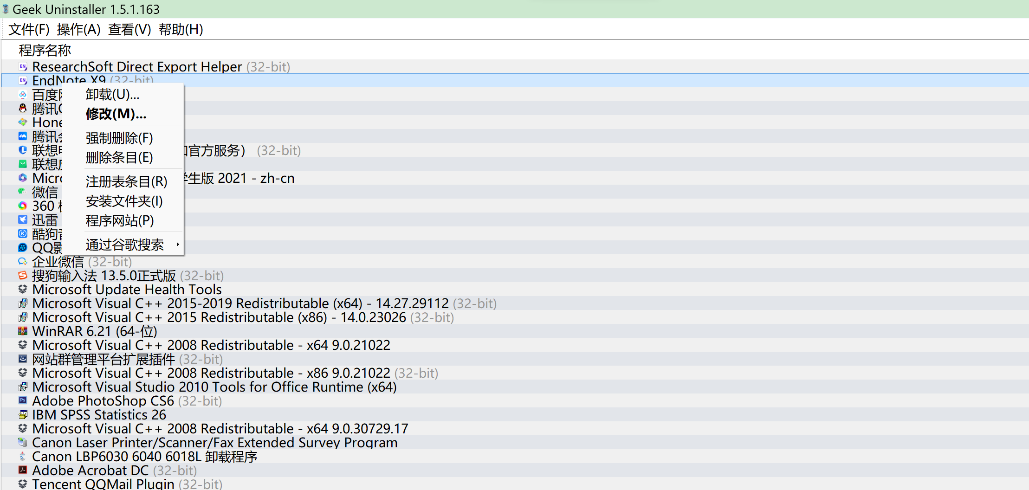Select Adobe Acrobat DC entry
The width and height of the screenshot is (1029, 490).
[515, 471]
